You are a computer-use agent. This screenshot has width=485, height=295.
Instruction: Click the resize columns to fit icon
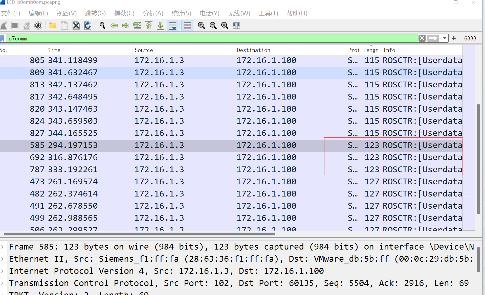tap(236, 26)
